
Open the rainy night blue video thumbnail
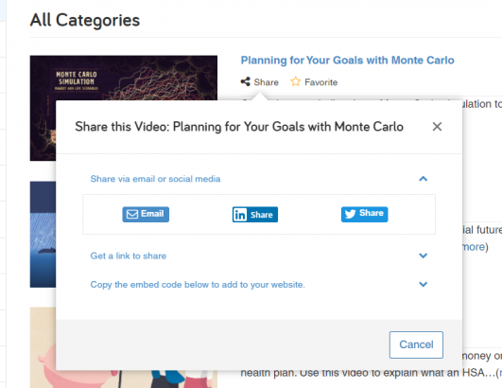[x=43, y=234]
